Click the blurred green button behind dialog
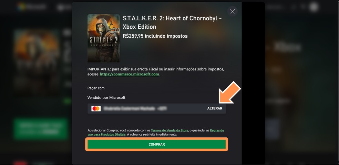The image size is (339, 165). [x=41, y=129]
